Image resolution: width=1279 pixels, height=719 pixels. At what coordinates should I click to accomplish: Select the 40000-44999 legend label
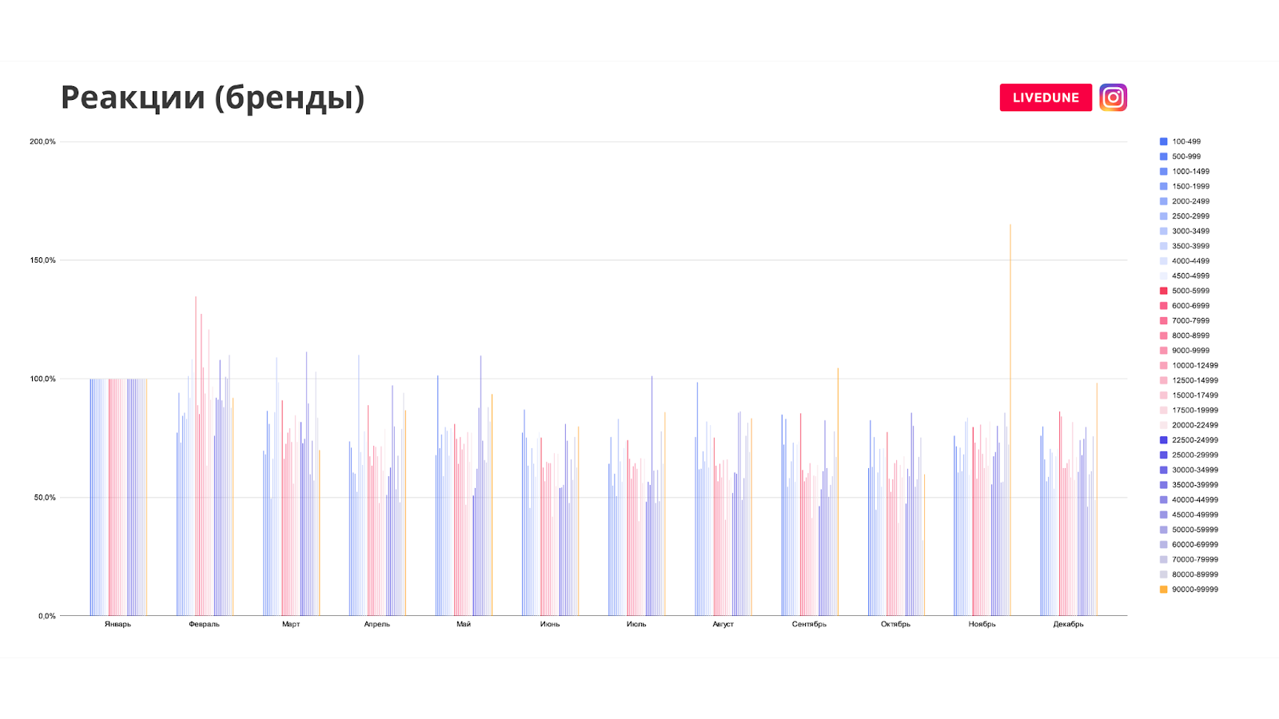pos(1195,500)
